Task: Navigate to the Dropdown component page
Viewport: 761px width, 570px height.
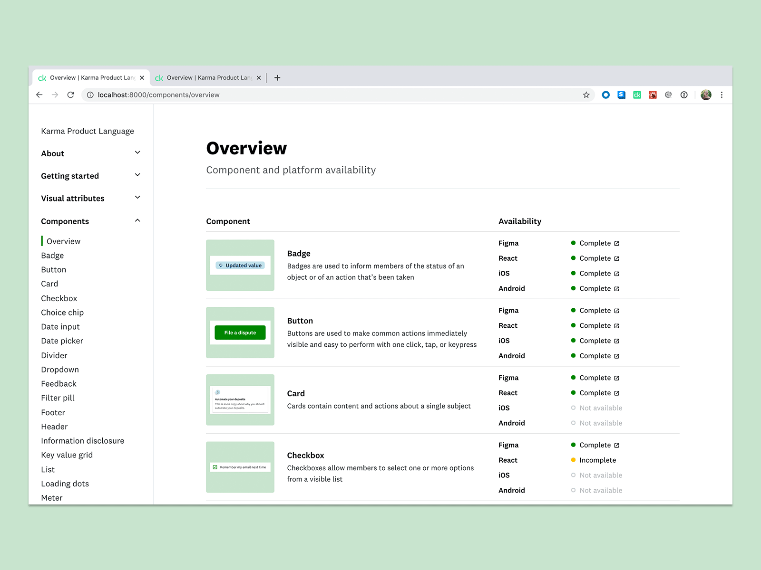Action: pyautogui.click(x=60, y=369)
